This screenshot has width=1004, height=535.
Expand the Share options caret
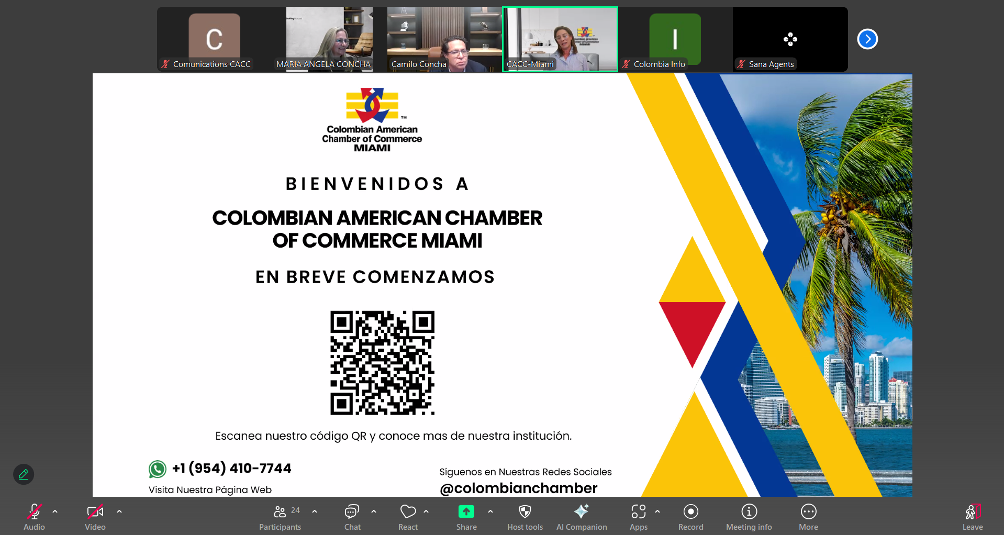[490, 511]
